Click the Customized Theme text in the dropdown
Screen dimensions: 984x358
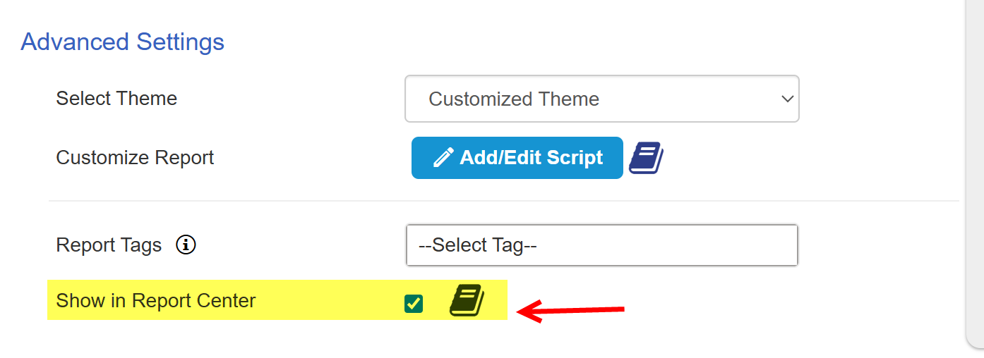click(x=514, y=99)
